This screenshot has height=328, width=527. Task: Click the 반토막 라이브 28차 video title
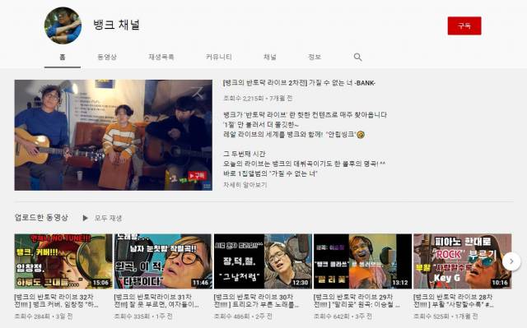tap(454, 301)
